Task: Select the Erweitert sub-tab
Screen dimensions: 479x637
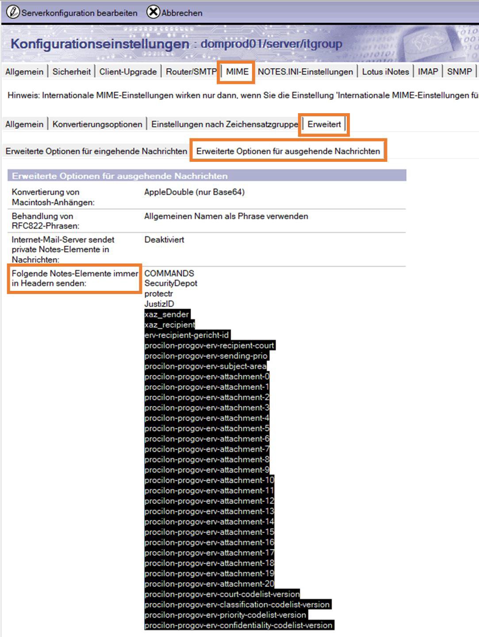Action: coord(324,124)
